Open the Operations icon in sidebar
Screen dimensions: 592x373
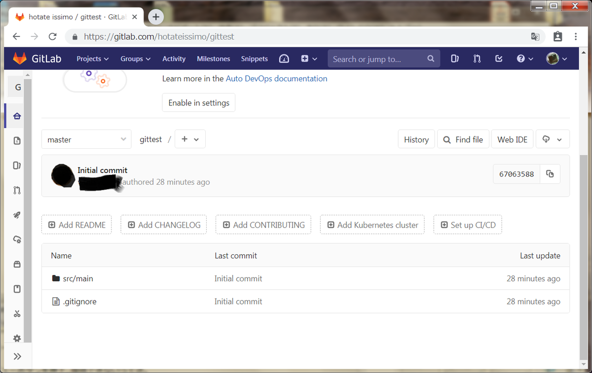tap(17, 239)
